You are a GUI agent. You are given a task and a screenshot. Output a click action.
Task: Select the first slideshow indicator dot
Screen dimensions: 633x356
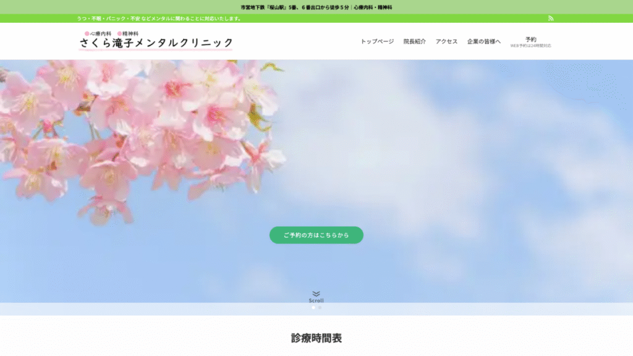coord(313,307)
